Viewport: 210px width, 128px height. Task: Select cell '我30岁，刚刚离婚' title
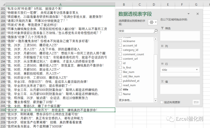60,114
